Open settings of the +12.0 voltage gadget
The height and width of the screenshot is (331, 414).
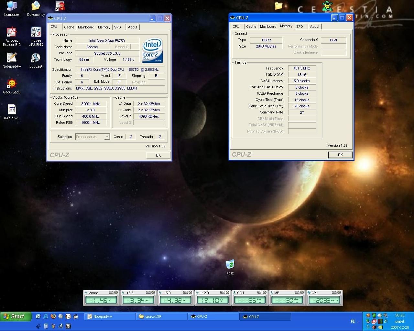(x=223, y=293)
